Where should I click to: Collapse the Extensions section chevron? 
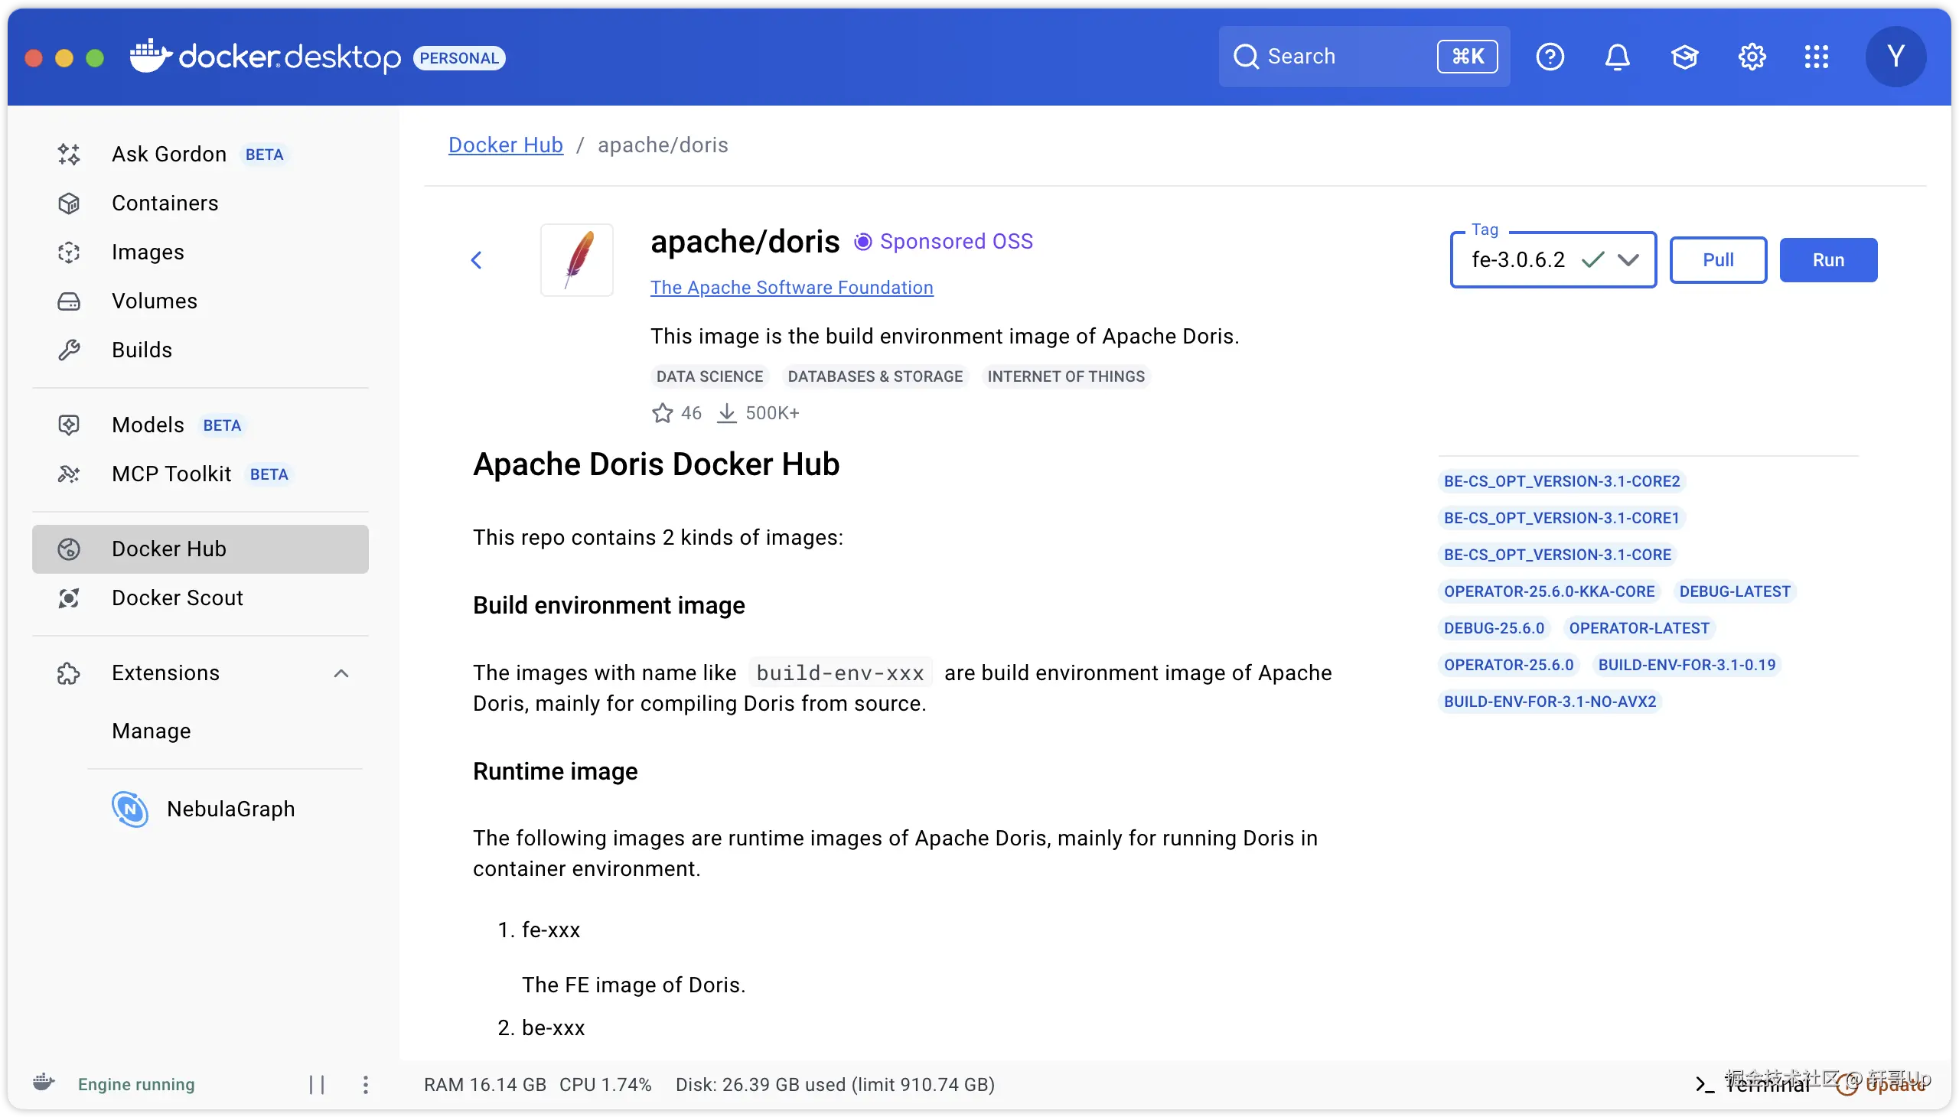(341, 672)
